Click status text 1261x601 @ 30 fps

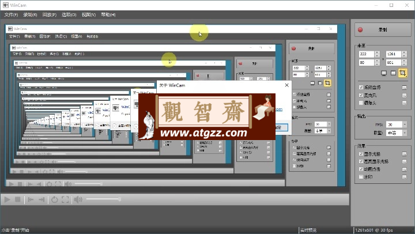point(374,231)
